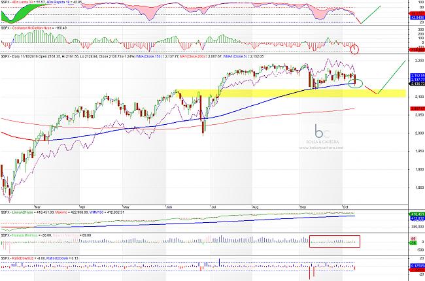
Task: Select the LineaADNyse indicator label
Action: (26, 212)
